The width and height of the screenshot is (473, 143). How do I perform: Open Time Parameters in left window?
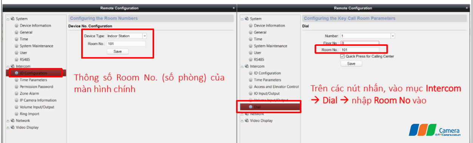tap(33, 80)
